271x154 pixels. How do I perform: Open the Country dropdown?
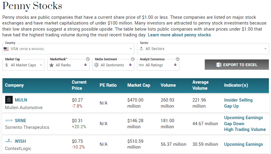point(68,49)
